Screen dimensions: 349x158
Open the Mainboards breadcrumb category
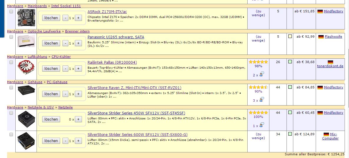coord(37,6)
